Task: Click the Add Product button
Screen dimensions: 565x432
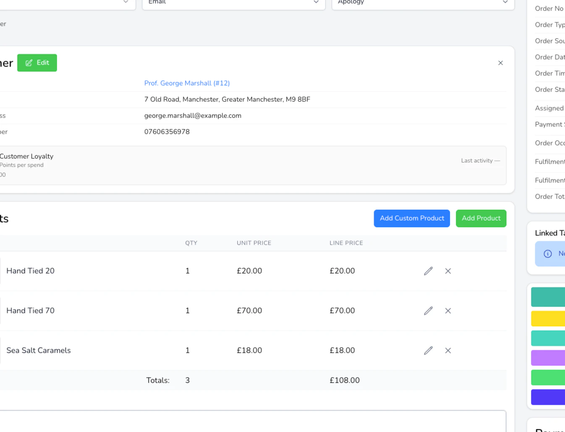Action: coord(481,218)
